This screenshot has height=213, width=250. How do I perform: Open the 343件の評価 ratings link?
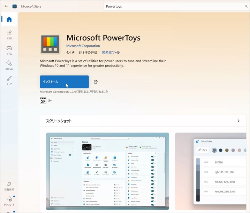[88, 52]
